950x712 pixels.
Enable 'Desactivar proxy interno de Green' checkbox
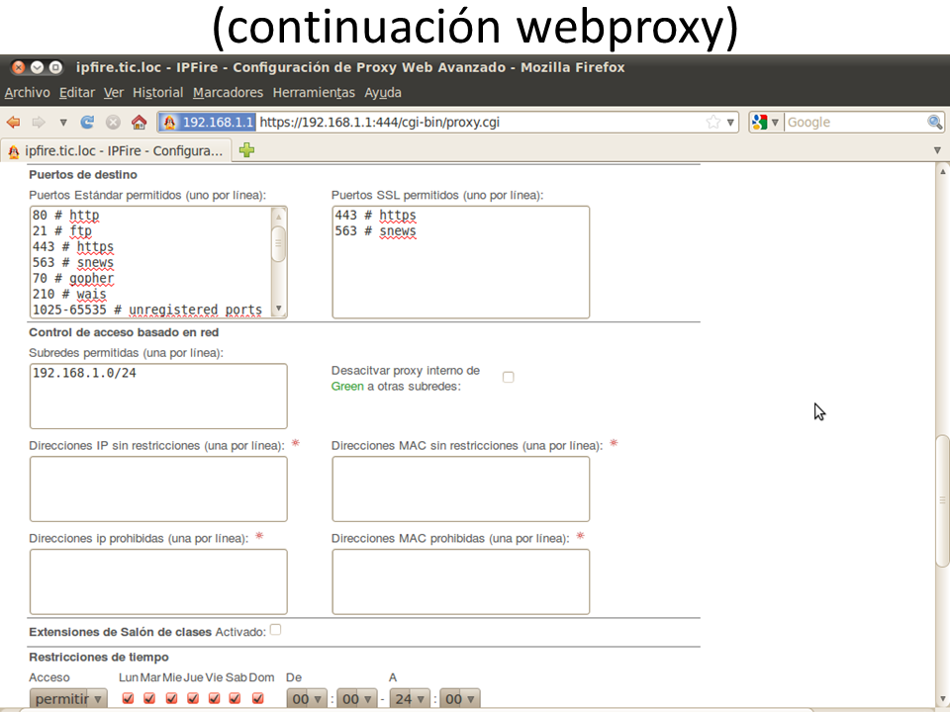click(x=508, y=377)
